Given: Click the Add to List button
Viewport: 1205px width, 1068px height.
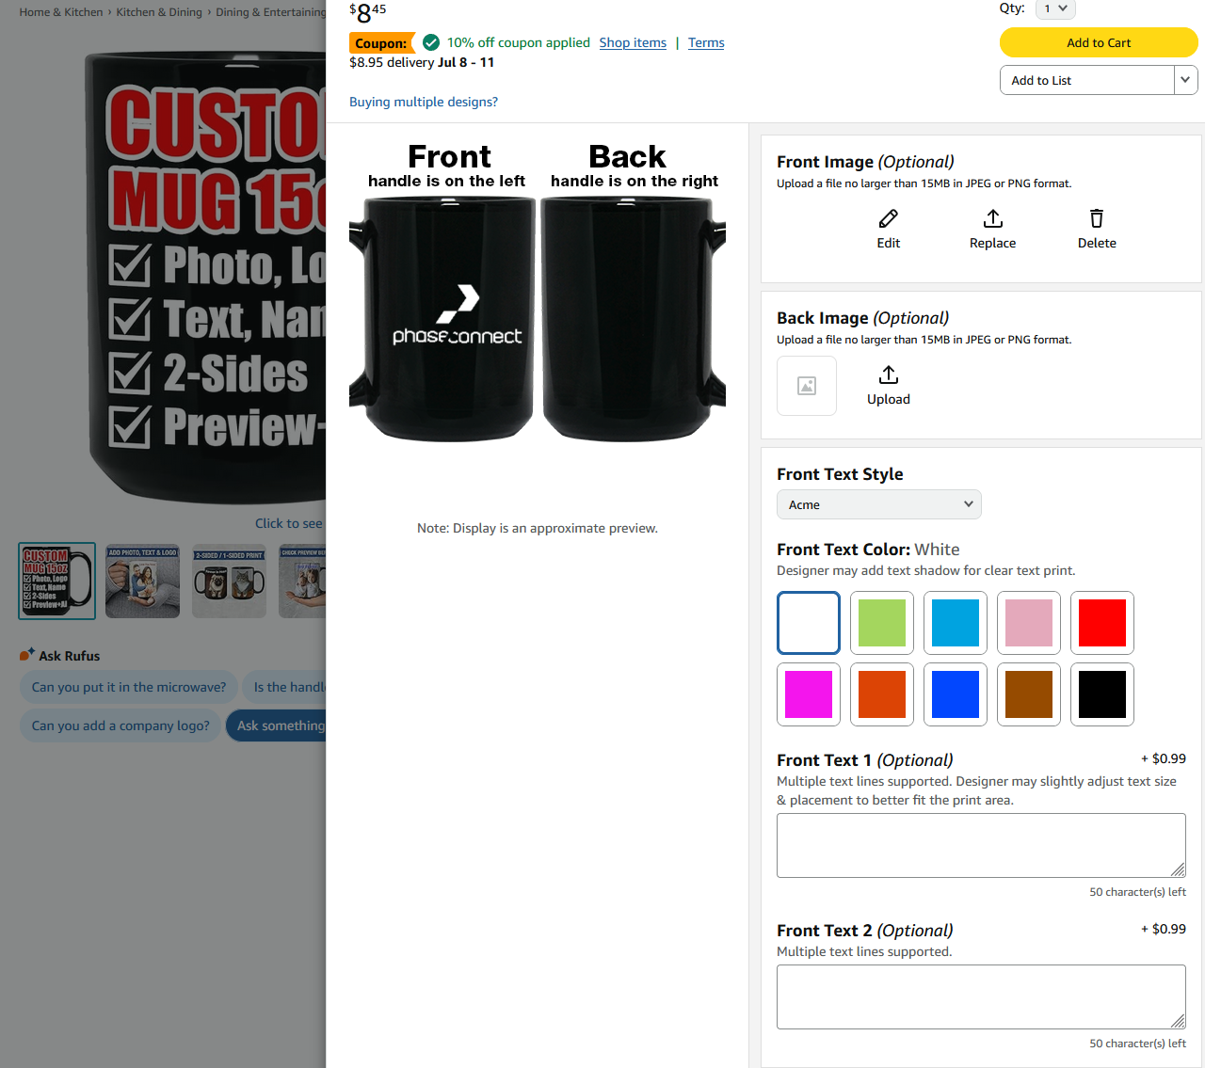Looking at the screenshot, I should pyautogui.click(x=1087, y=80).
